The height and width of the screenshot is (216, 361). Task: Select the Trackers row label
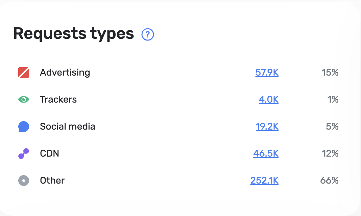pyautogui.click(x=58, y=100)
